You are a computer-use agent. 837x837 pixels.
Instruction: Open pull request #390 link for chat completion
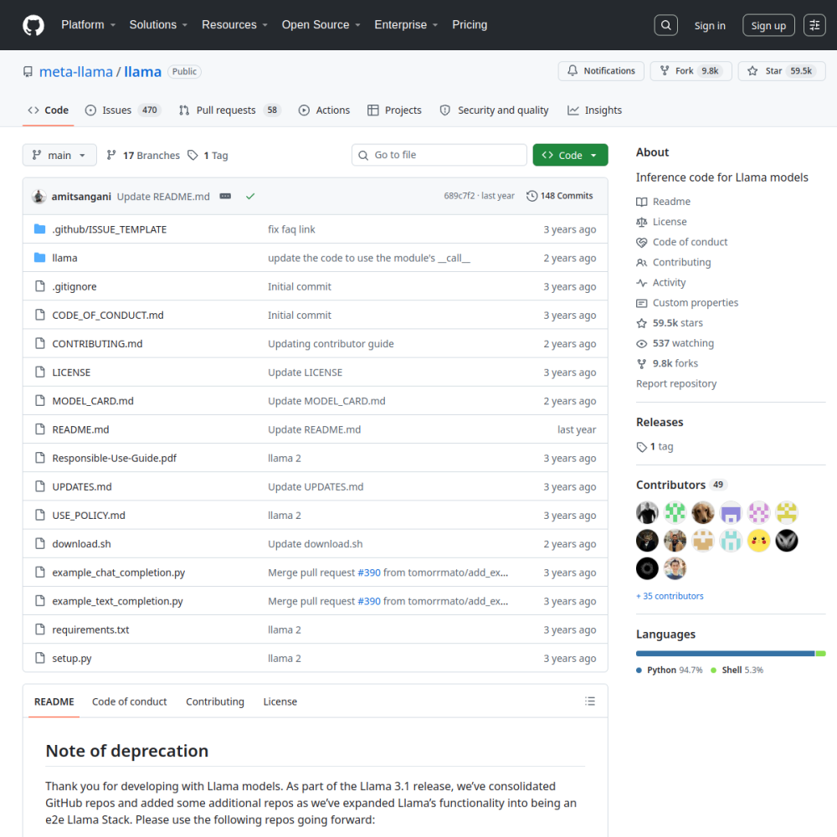tap(369, 573)
